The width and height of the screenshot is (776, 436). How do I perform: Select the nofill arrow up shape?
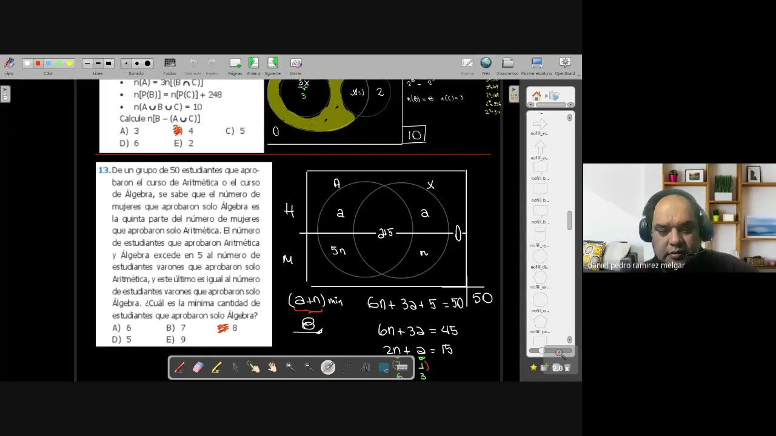[x=540, y=148]
